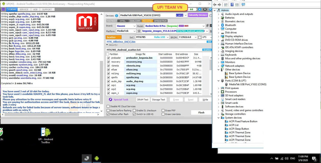Switch to the SERVICE tab
The height and width of the screenshot is (163, 321).
click(x=24, y=10)
